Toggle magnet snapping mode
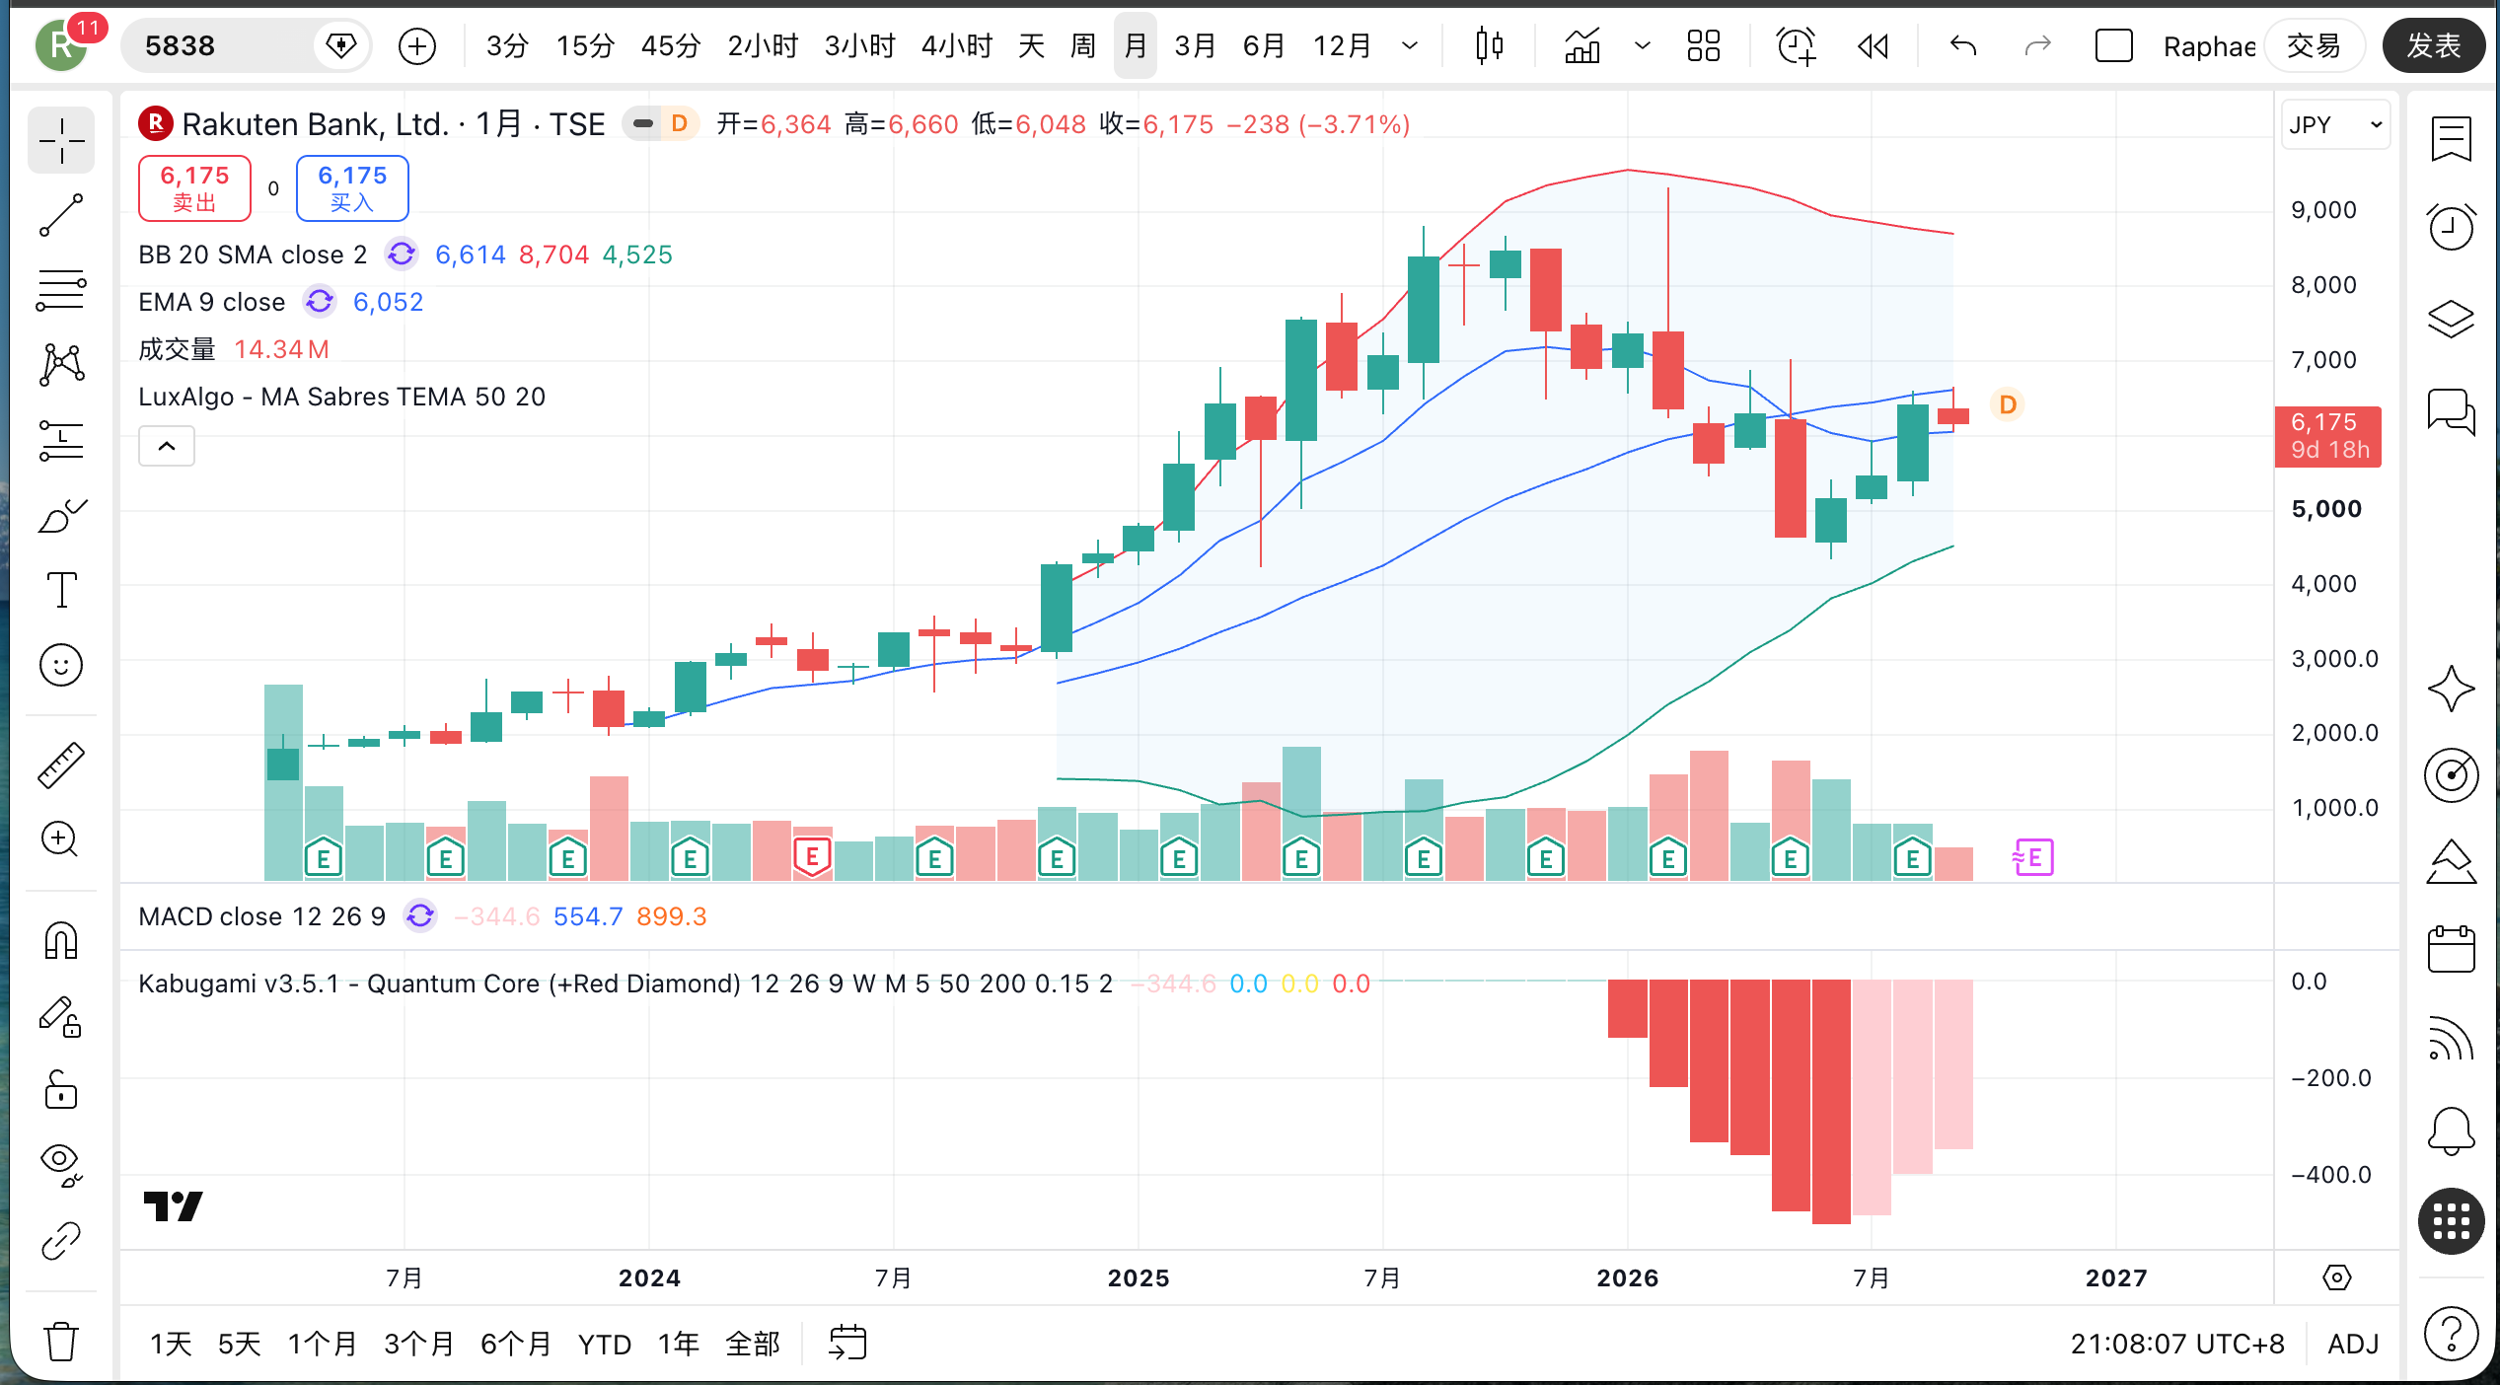Image resolution: width=2500 pixels, height=1385 pixels. click(x=61, y=940)
